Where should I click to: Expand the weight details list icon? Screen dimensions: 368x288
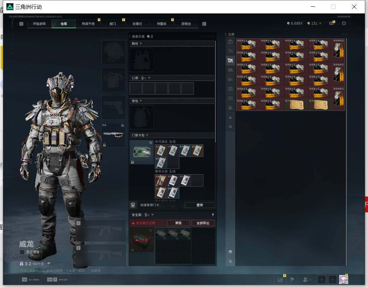48,263
